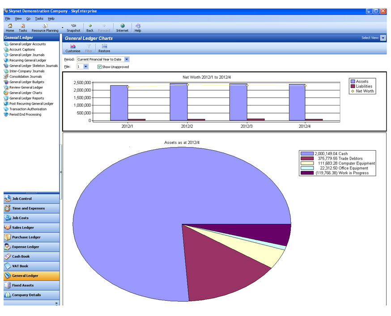
Task: Open the Select View dropdown
Action: (383, 38)
